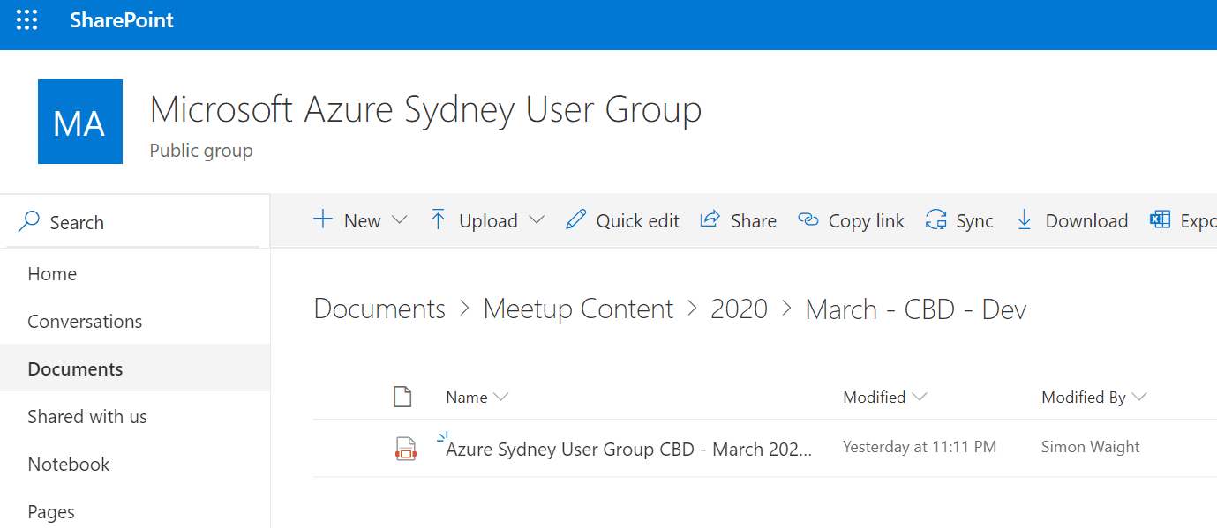The height and width of the screenshot is (528, 1217).
Task: Open Shared with us navigation item
Action: coord(87,417)
